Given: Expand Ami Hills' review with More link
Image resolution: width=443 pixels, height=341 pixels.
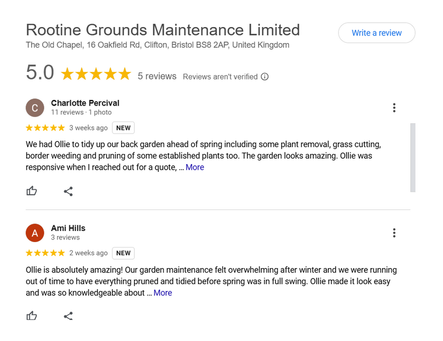Looking at the screenshot, I should [163, 293].
